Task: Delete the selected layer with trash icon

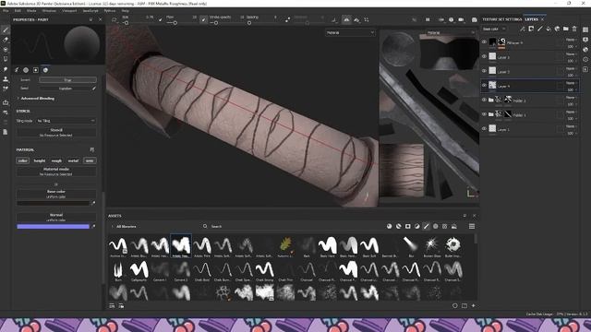Action: [574, 29]
